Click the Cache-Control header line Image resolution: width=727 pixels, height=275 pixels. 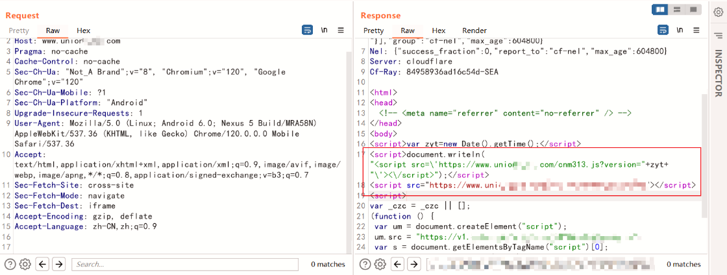click(68, 62)
